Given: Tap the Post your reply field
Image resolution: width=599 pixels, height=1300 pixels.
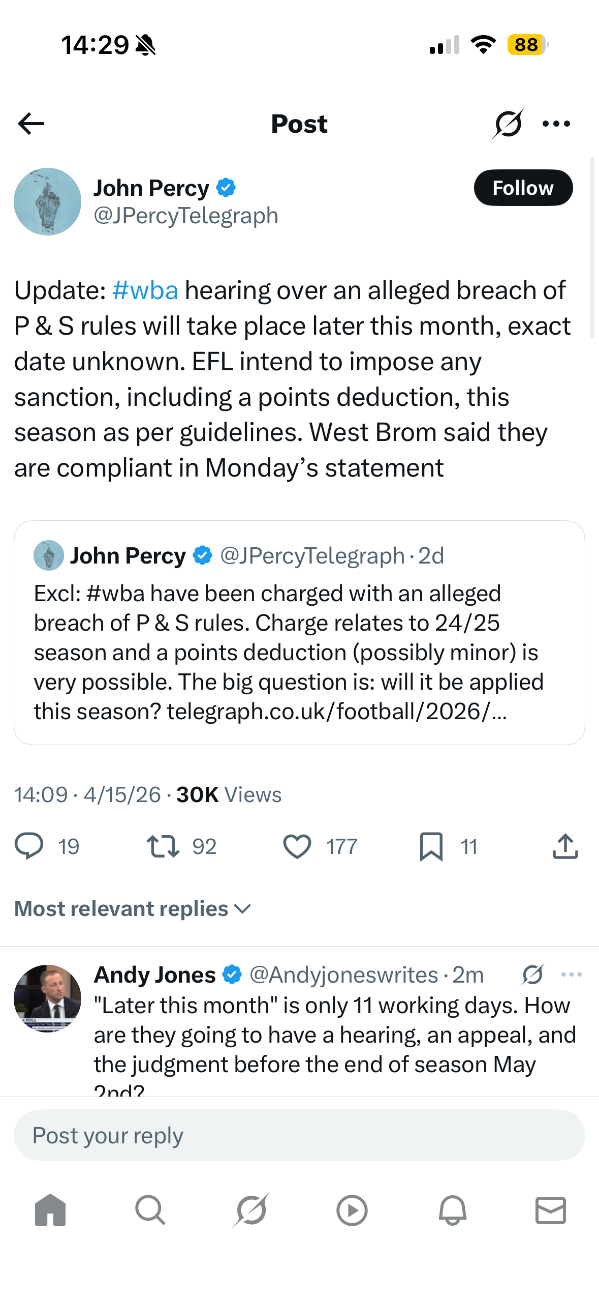Looking at the screenshot, I should pyautogui.click(x=299, y=1135).
